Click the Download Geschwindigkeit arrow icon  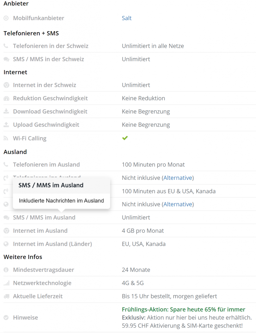coord(6,112)
